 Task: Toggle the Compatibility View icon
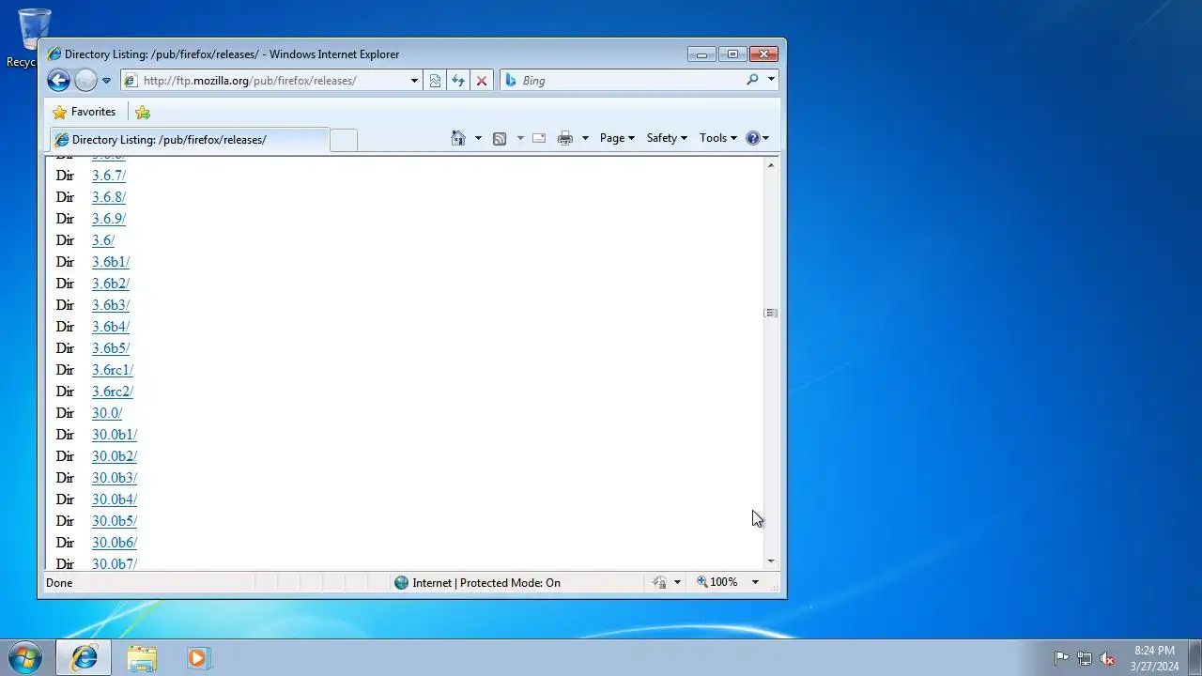435,81
